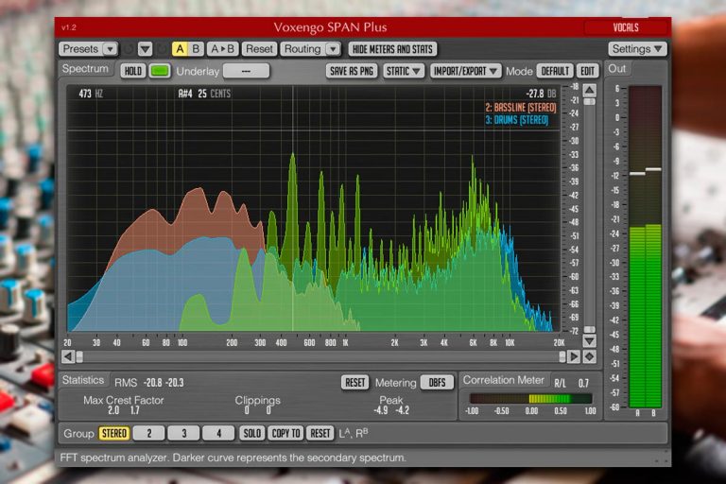The width and height of the screenshot is (726, 484).
Task: Open the undo history down-arrow button
Action: click(145, 48)
